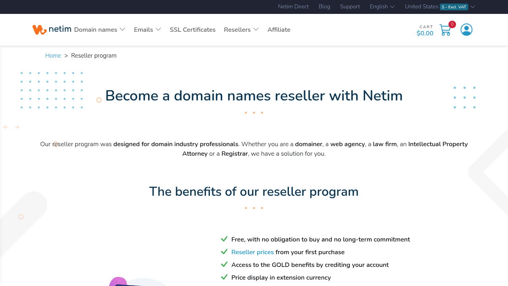Click Home in the breadcrumb

tap(53, 55)
